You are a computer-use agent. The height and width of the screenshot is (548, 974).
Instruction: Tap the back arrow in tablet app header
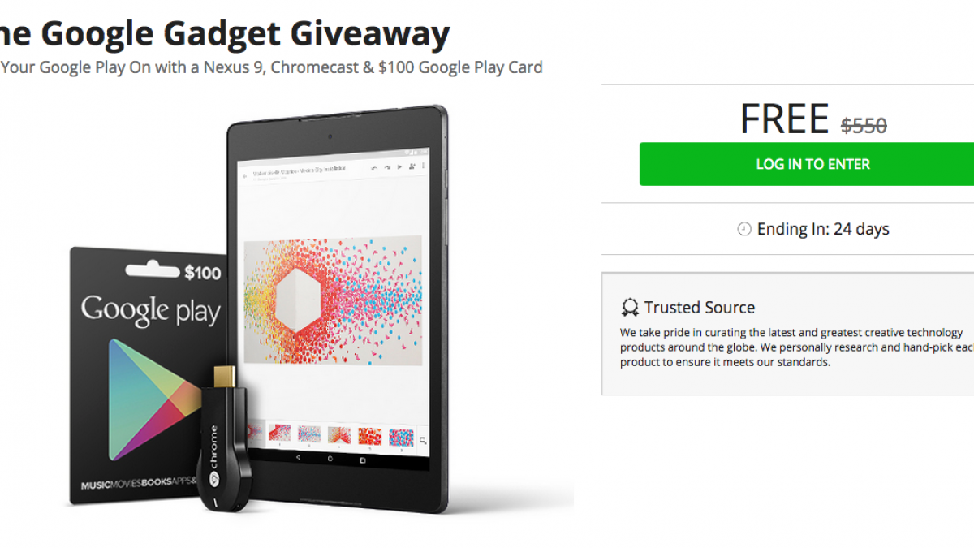[244, 176]
